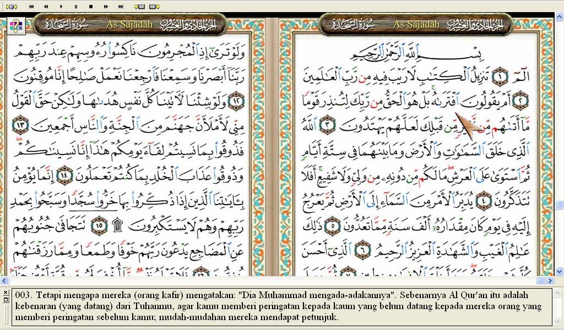Select verse marker 2 on right page

pos(520,101)
